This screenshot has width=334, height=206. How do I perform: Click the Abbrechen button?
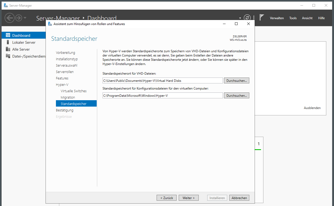pyautogui.click(x=239, y=198)
